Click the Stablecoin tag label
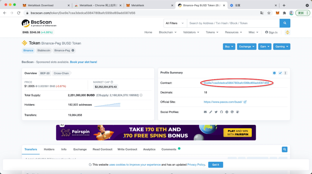Screen dimensions: 312x174 pyautogui.click(x=44, y=50)
